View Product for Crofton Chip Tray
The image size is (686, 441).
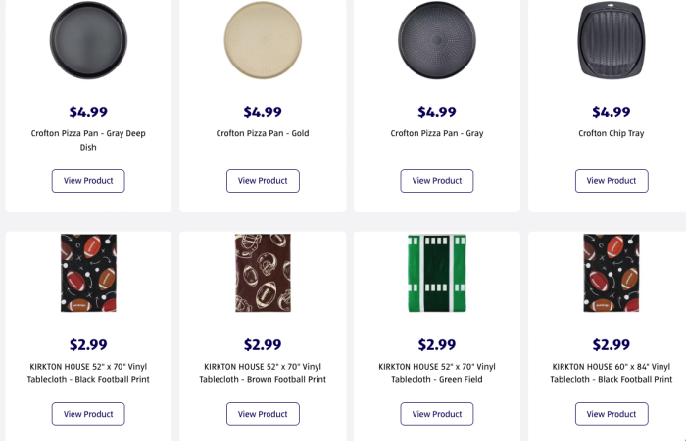pyautogui.click(x=611, y=181)
